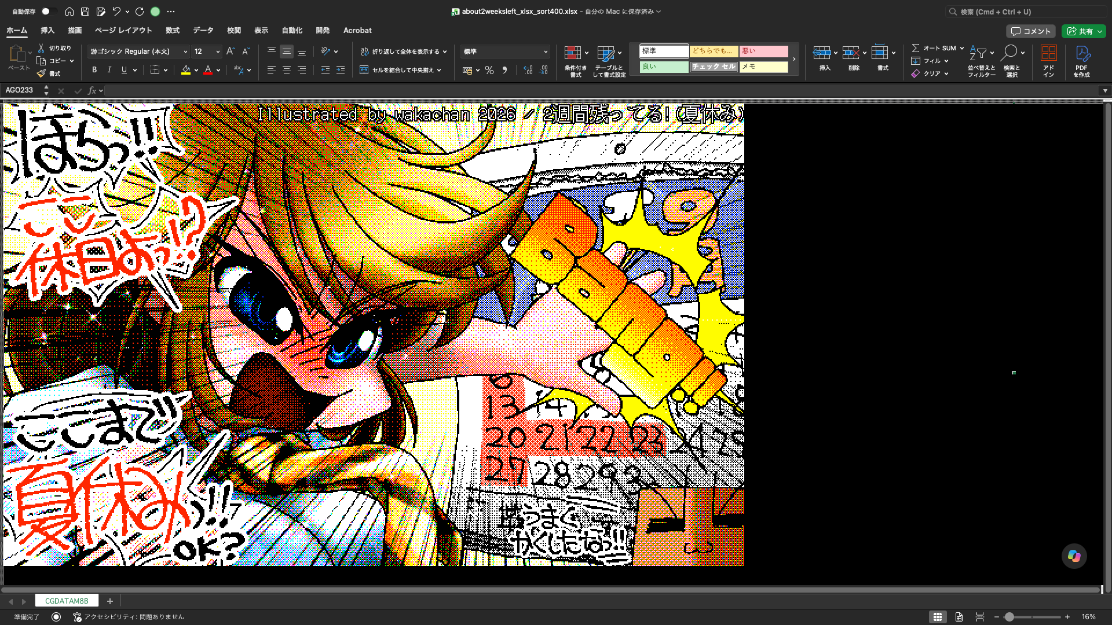Open the Formulas ribbon tab
Image resolution: width=1112 pixels, height=625 pixels.
tap(173, 31)
